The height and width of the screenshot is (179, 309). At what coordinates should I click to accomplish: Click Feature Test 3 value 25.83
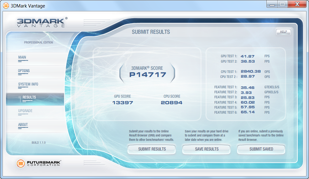(x=248, y=98)
